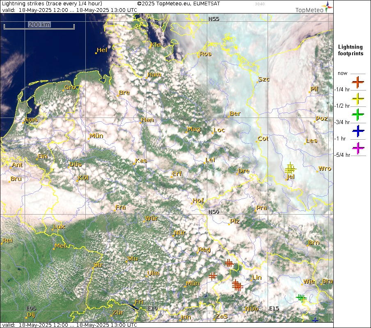The width and height of the screenshot is (371, 328).
Task: Click the green -1/2 hr legend cross
Action: 358,115
